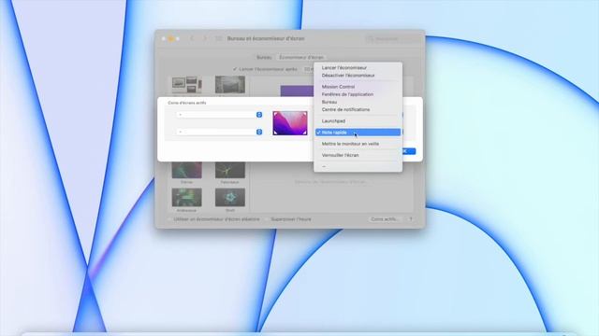Choose "Mettre le moniteur en veille"
This screenshot has width=599, height=336.
(x=358, y=144)
